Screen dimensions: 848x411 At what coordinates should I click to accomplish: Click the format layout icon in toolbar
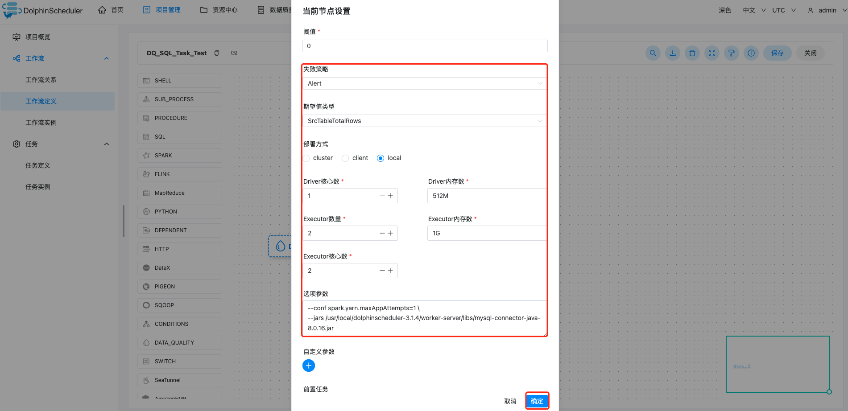(x=732, y=53)
